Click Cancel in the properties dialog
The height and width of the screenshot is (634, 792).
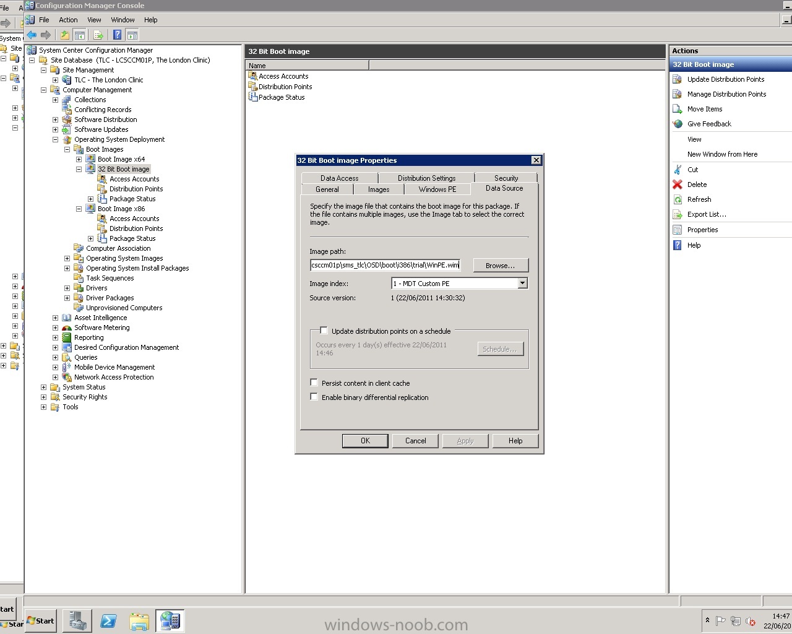[x=416, y=441]
